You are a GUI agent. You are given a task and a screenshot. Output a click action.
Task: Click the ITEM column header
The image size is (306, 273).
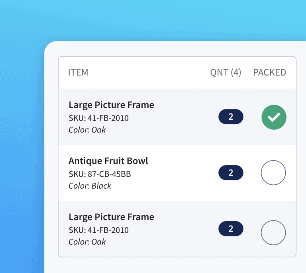click(78, 72)
